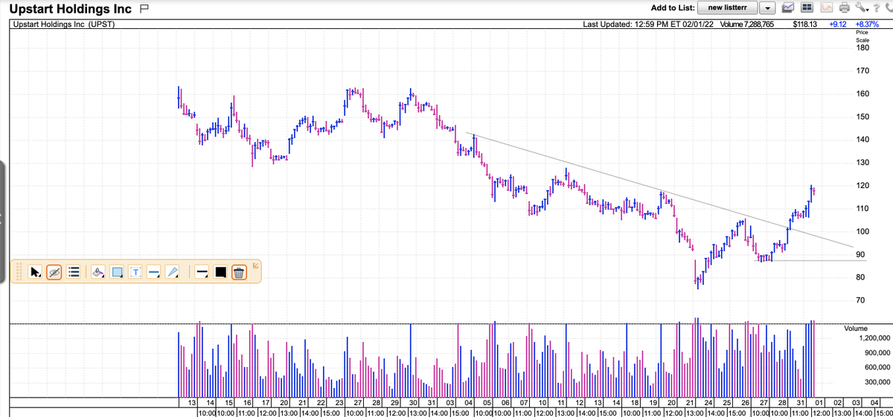The image size is (893, 417).
Task: Click the 70 price scale label
Action: coord(860,300)
